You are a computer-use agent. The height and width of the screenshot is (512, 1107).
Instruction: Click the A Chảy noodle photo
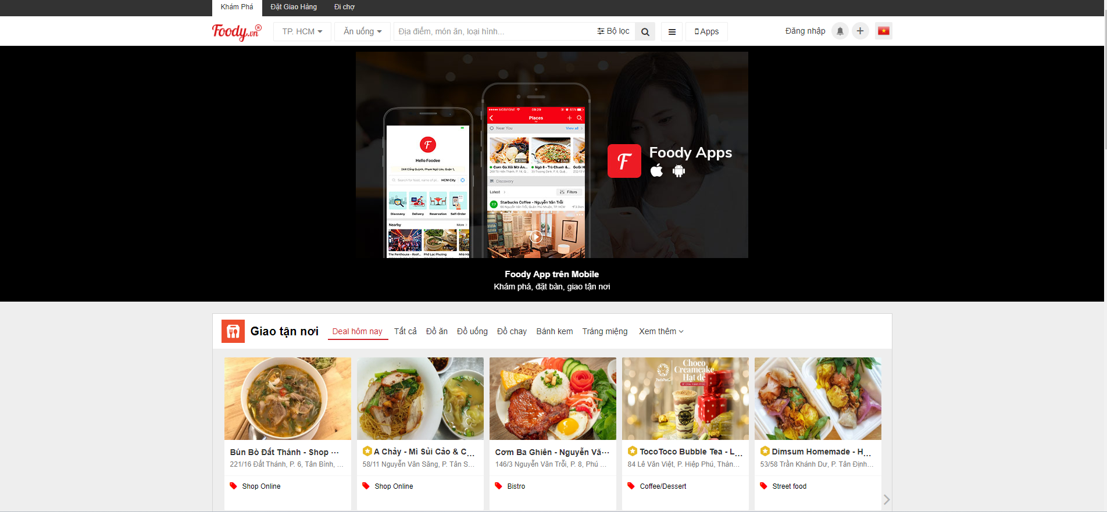coord(420,399)
